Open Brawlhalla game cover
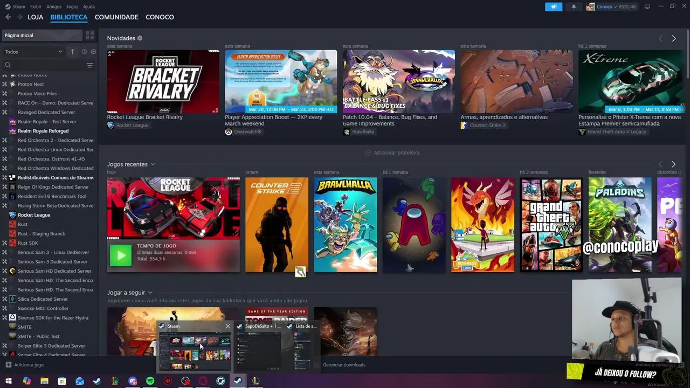The image size is (690, 388). click(x=346, y=225)
